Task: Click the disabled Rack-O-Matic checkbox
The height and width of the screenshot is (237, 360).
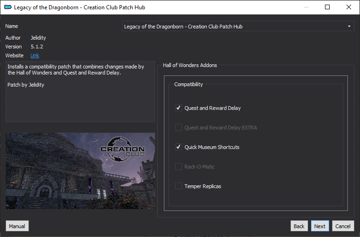Action: (178, 167)
